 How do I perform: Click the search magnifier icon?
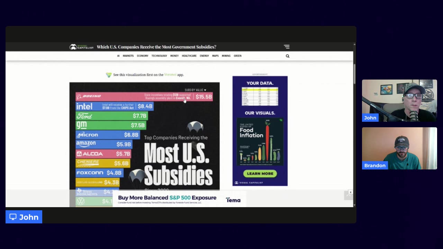[288, 56]
